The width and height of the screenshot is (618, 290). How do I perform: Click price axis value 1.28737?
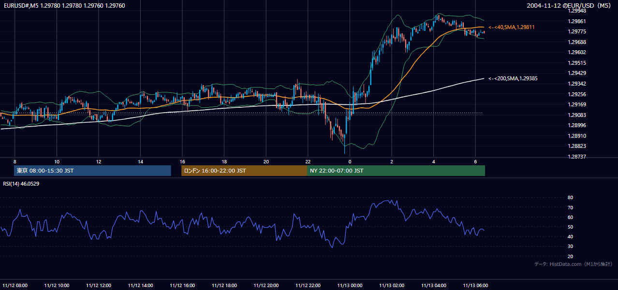click(x=576, y=157)
